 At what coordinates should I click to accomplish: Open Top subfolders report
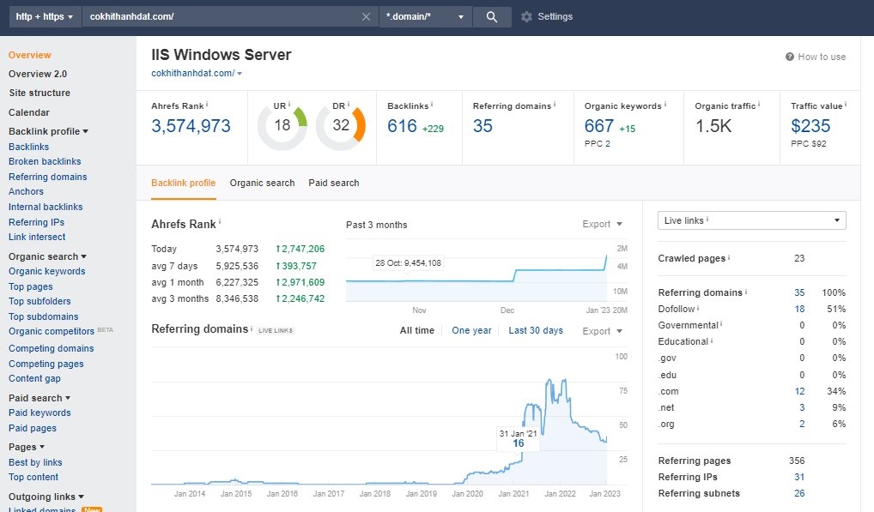tap(39, 302)
